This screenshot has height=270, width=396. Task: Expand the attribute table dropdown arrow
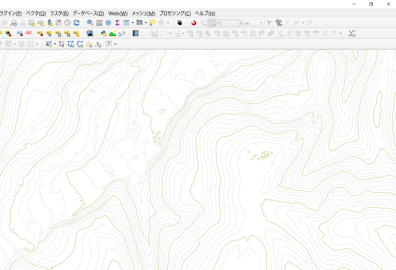point(133,23)
